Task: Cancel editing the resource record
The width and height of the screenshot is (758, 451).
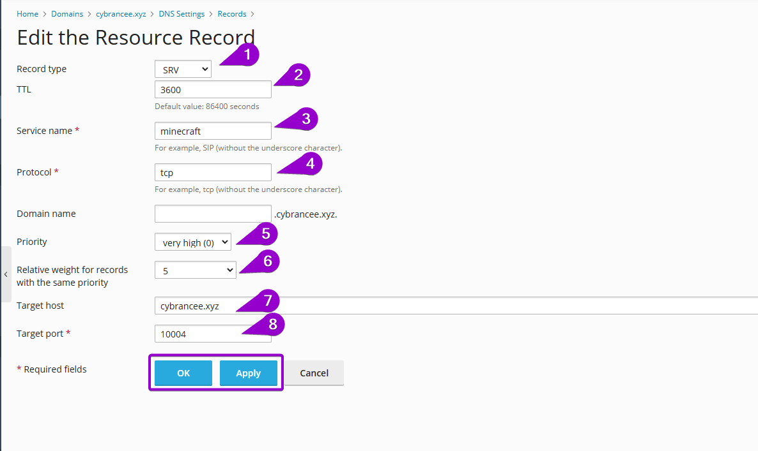Action: (x=314, y=373)
